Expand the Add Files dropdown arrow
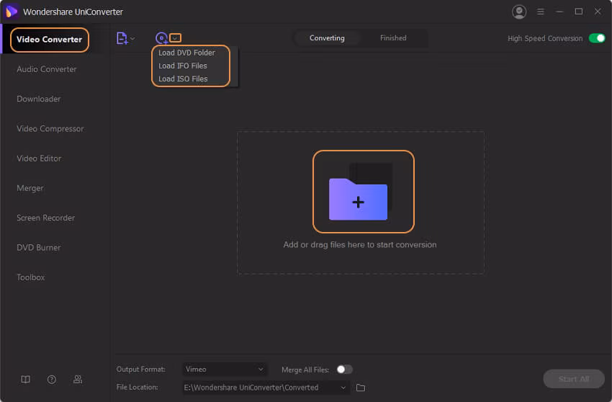Screen dimensions: 612x402 132,38
